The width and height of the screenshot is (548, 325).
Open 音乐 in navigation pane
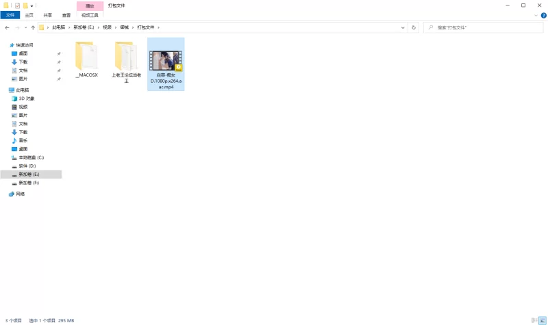pos(23,140)
